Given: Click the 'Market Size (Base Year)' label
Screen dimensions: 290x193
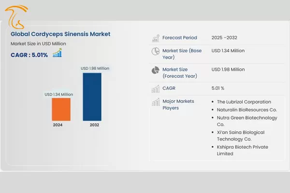Looking at the screenshot, I should coord(182,54).
